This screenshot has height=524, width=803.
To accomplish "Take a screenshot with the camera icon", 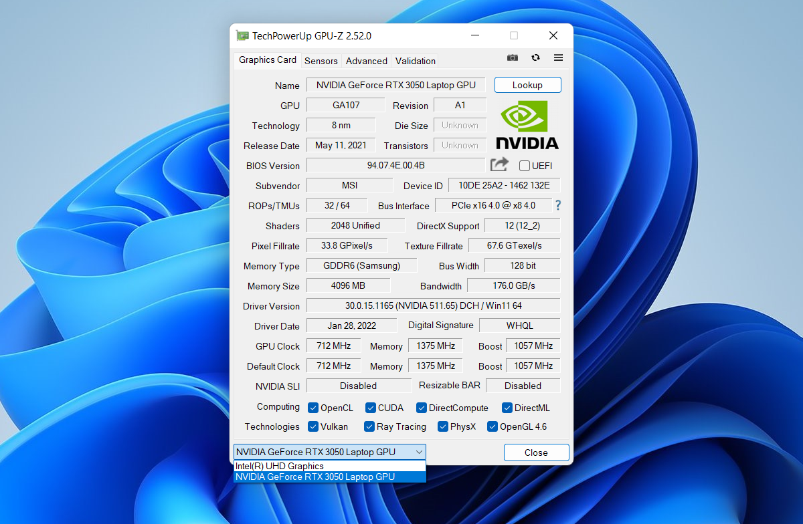I will tap(513, 58).
